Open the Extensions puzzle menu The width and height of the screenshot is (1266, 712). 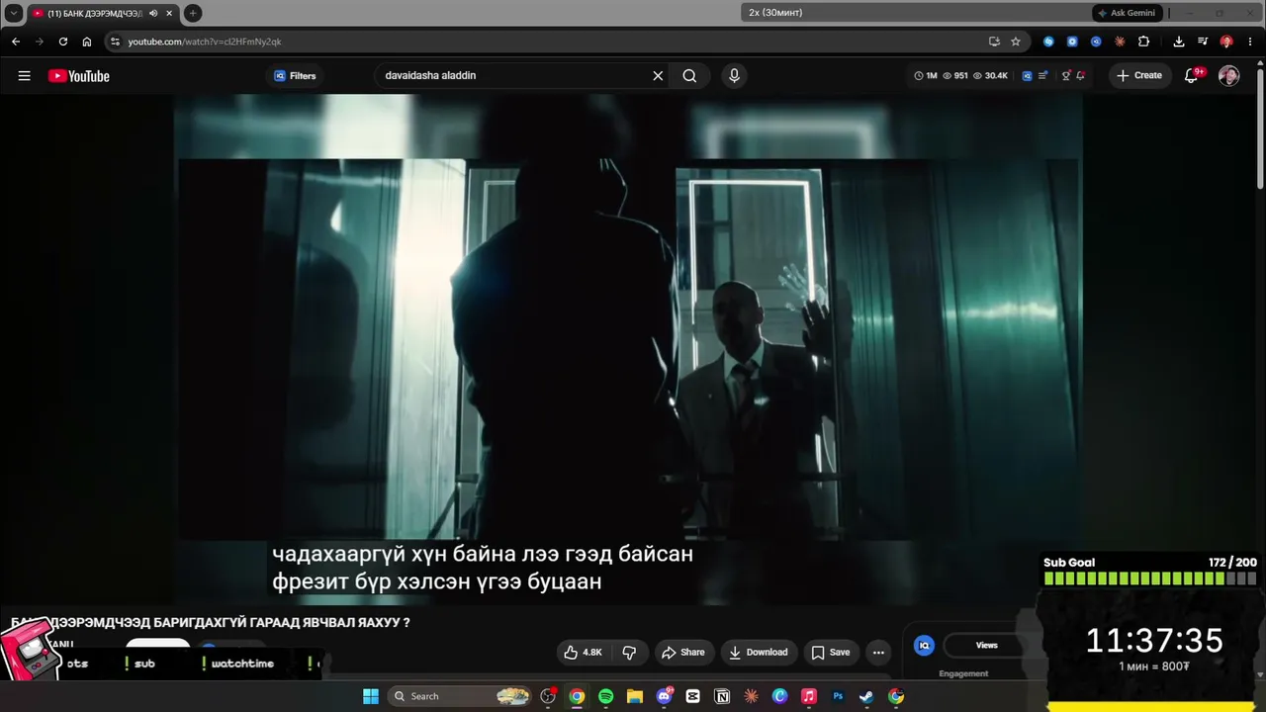pos(1144,42)
